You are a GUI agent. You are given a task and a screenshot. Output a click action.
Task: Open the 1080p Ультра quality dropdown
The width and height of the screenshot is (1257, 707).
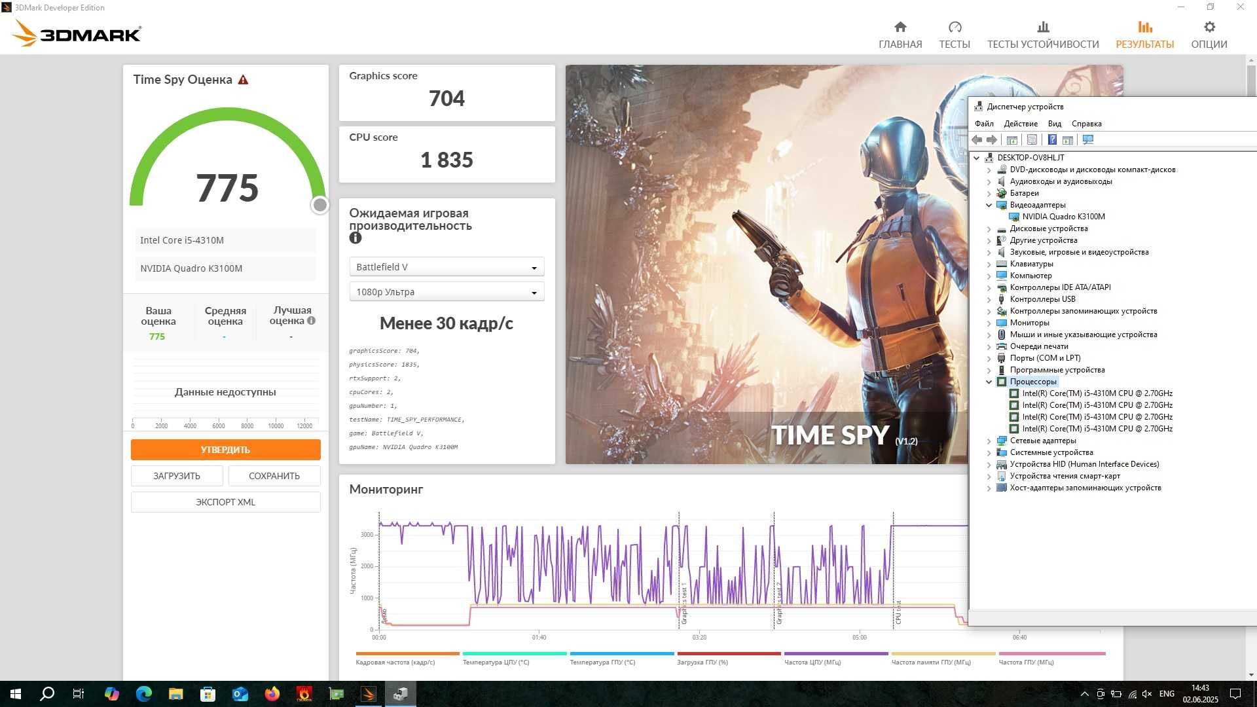(446, 292)
